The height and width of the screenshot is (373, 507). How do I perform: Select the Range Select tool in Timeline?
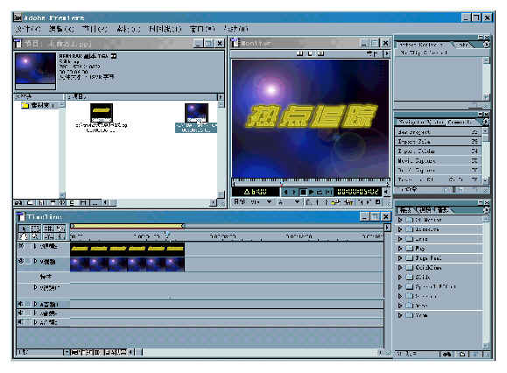[x=35, y=229]
